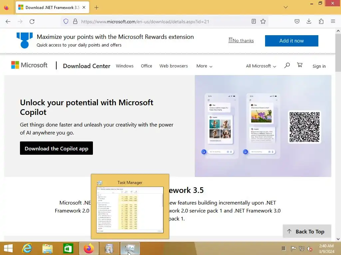This screenshot has width=341, height=255.
Task: Click the address bar URL field
Action: click(x=165, y=22)
